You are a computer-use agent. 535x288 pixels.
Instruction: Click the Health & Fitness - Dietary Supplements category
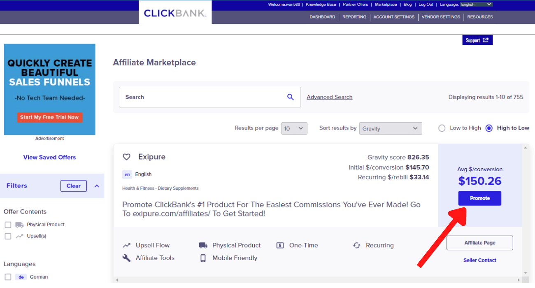point(160,188)
